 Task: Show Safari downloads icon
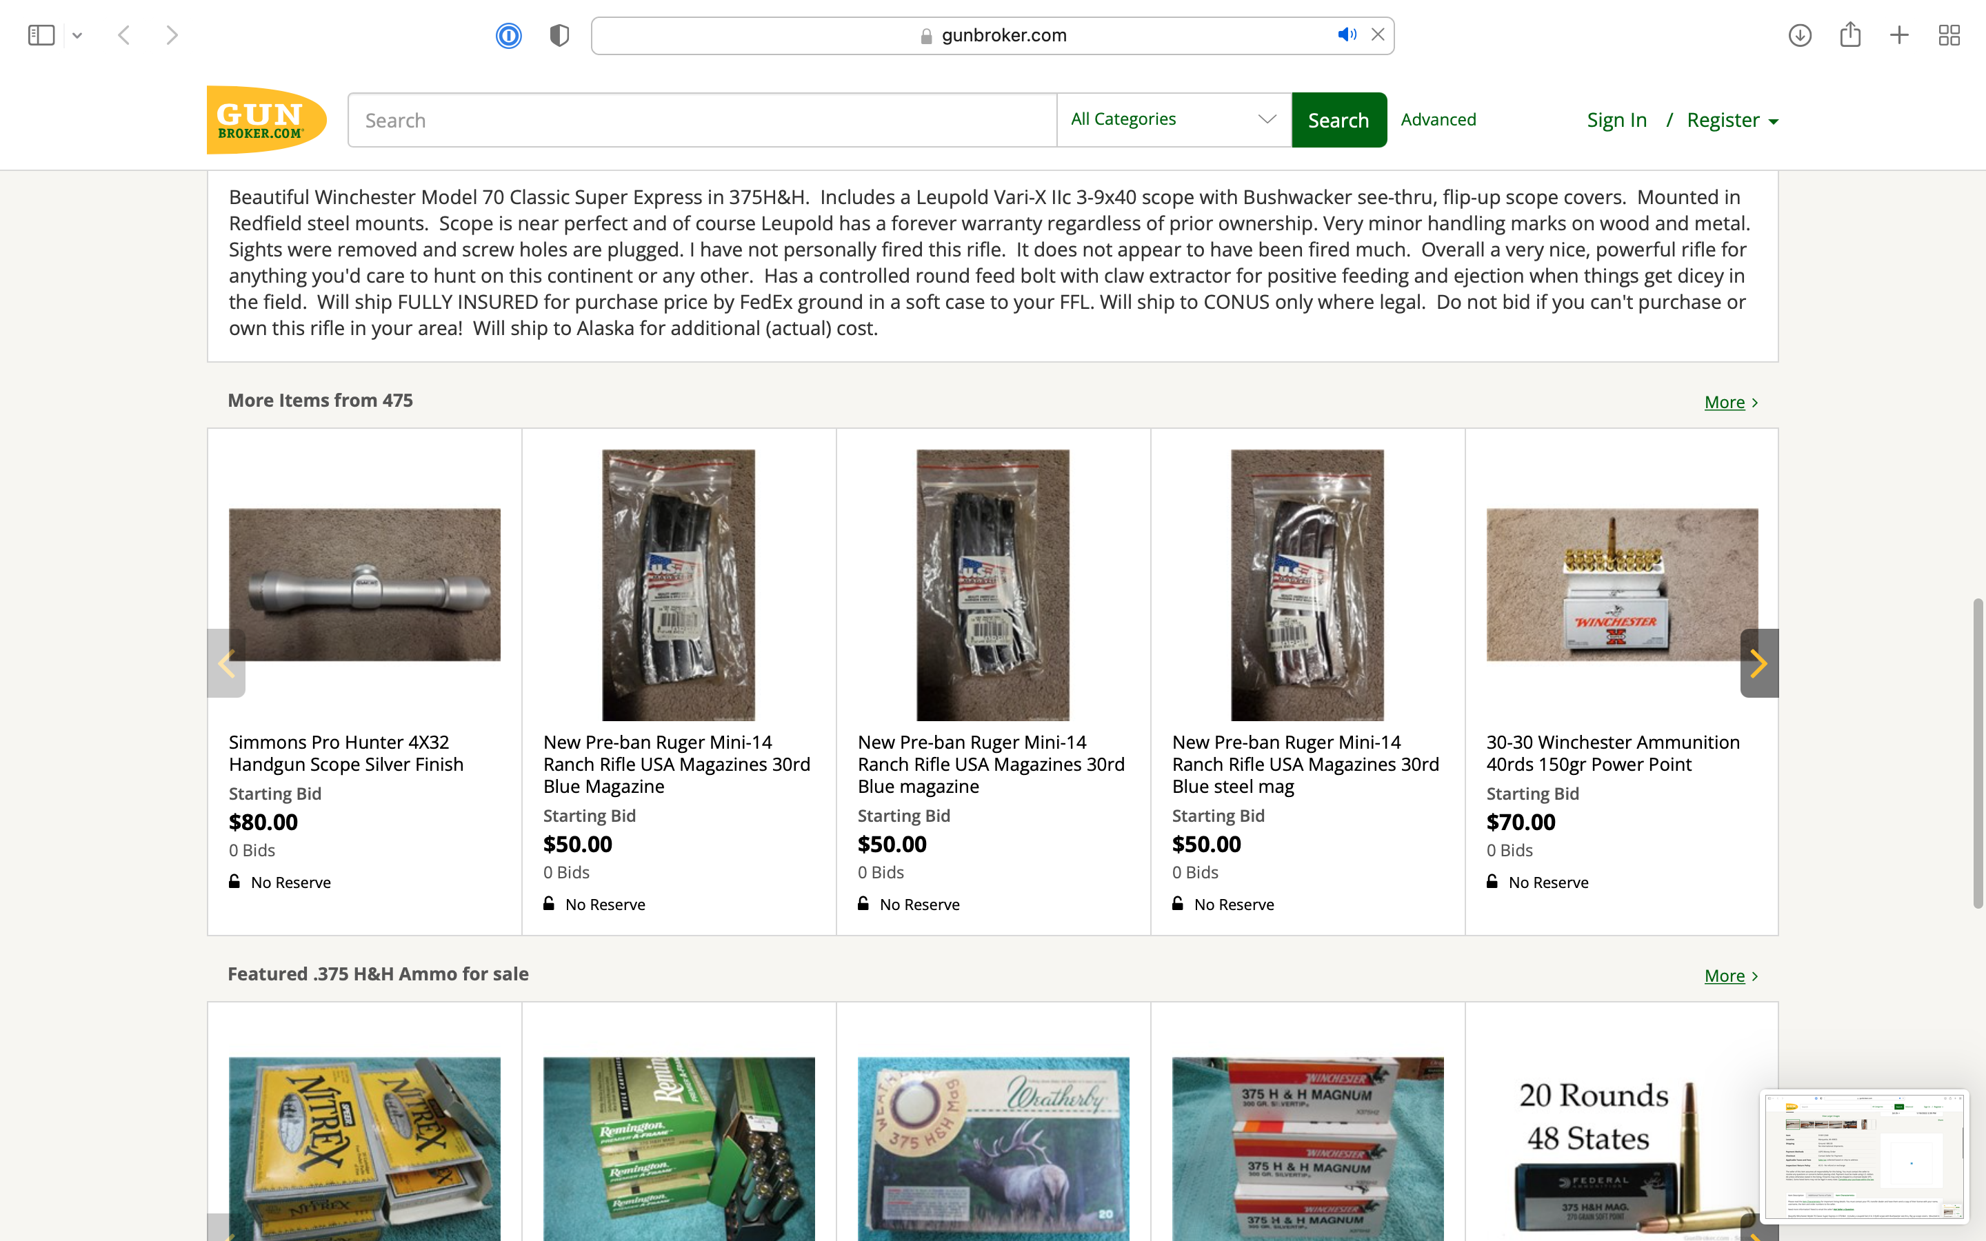point(1800,35)
